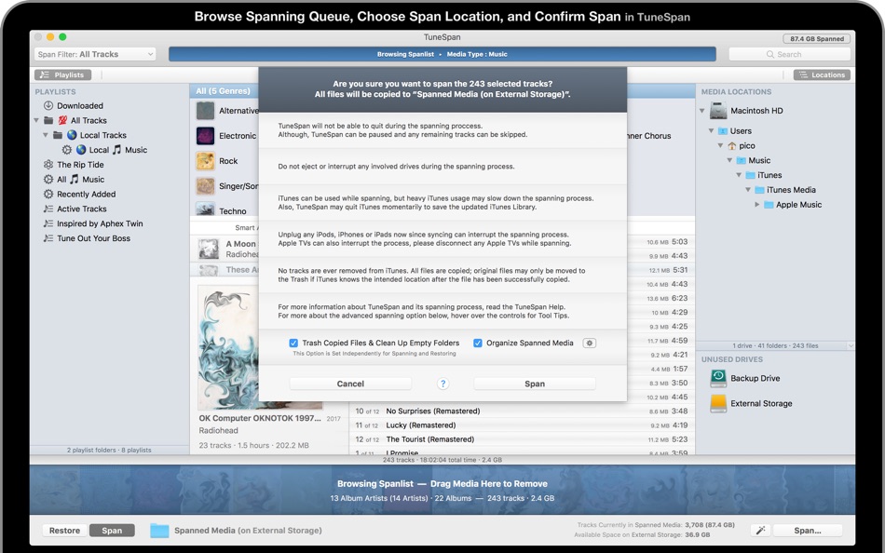The height and width of the screenshot is (553, 885).
Task: Confirm with the Span button in dialog
Action: [535, 384]
